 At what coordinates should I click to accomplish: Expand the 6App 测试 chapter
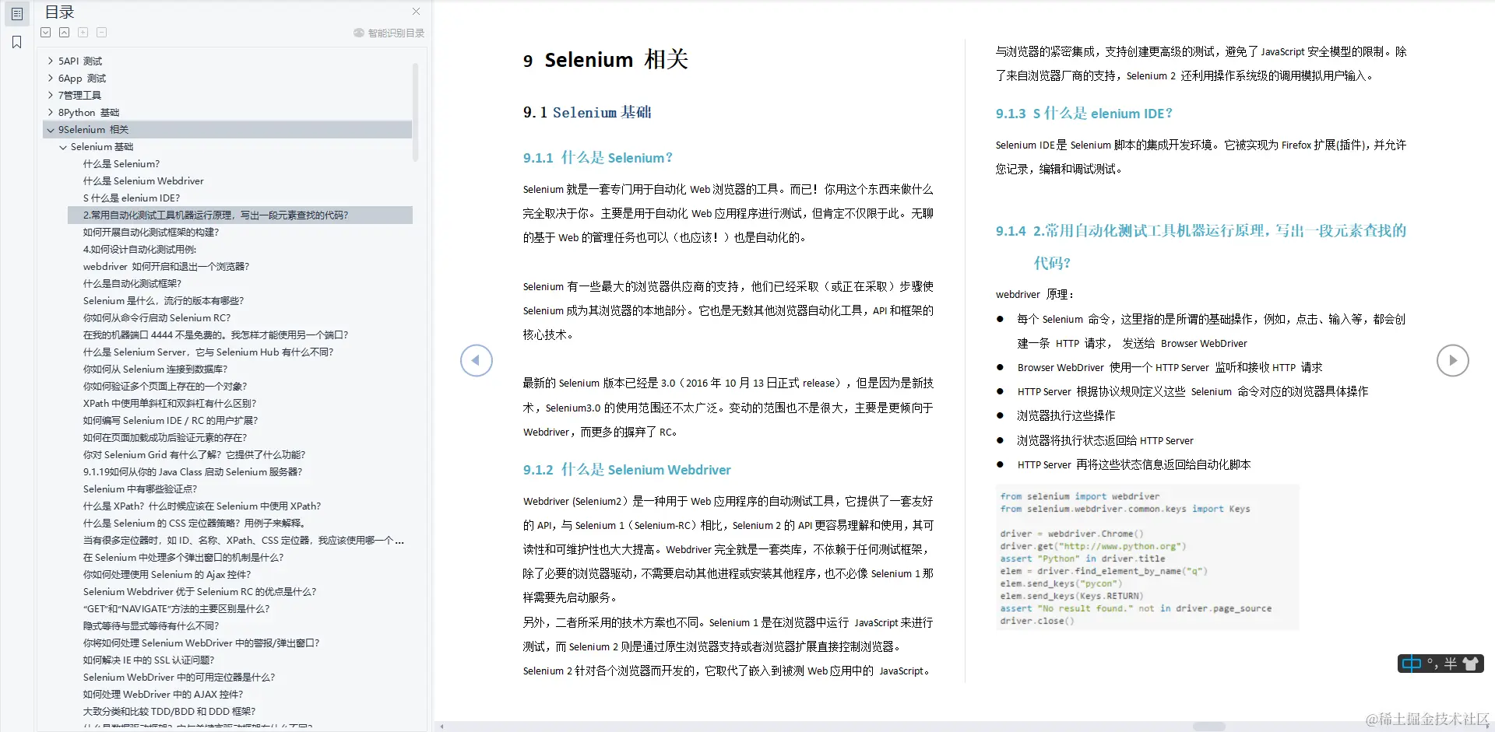51,78
